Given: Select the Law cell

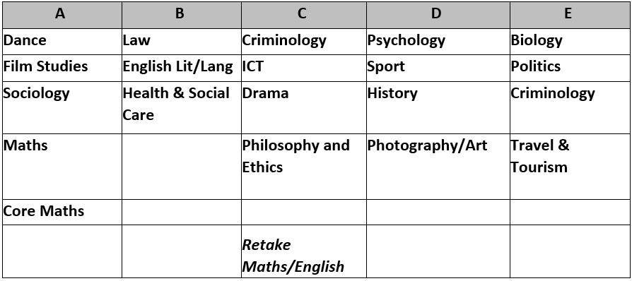Looking at the screenshot, I should click(182, 42).
